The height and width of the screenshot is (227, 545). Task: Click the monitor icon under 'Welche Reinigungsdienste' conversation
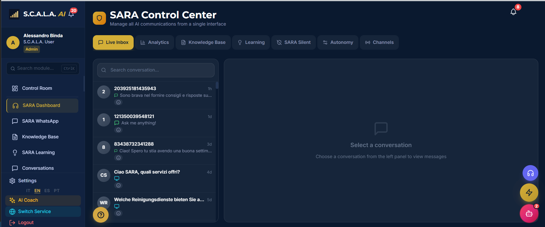click(x=117, y=206)
